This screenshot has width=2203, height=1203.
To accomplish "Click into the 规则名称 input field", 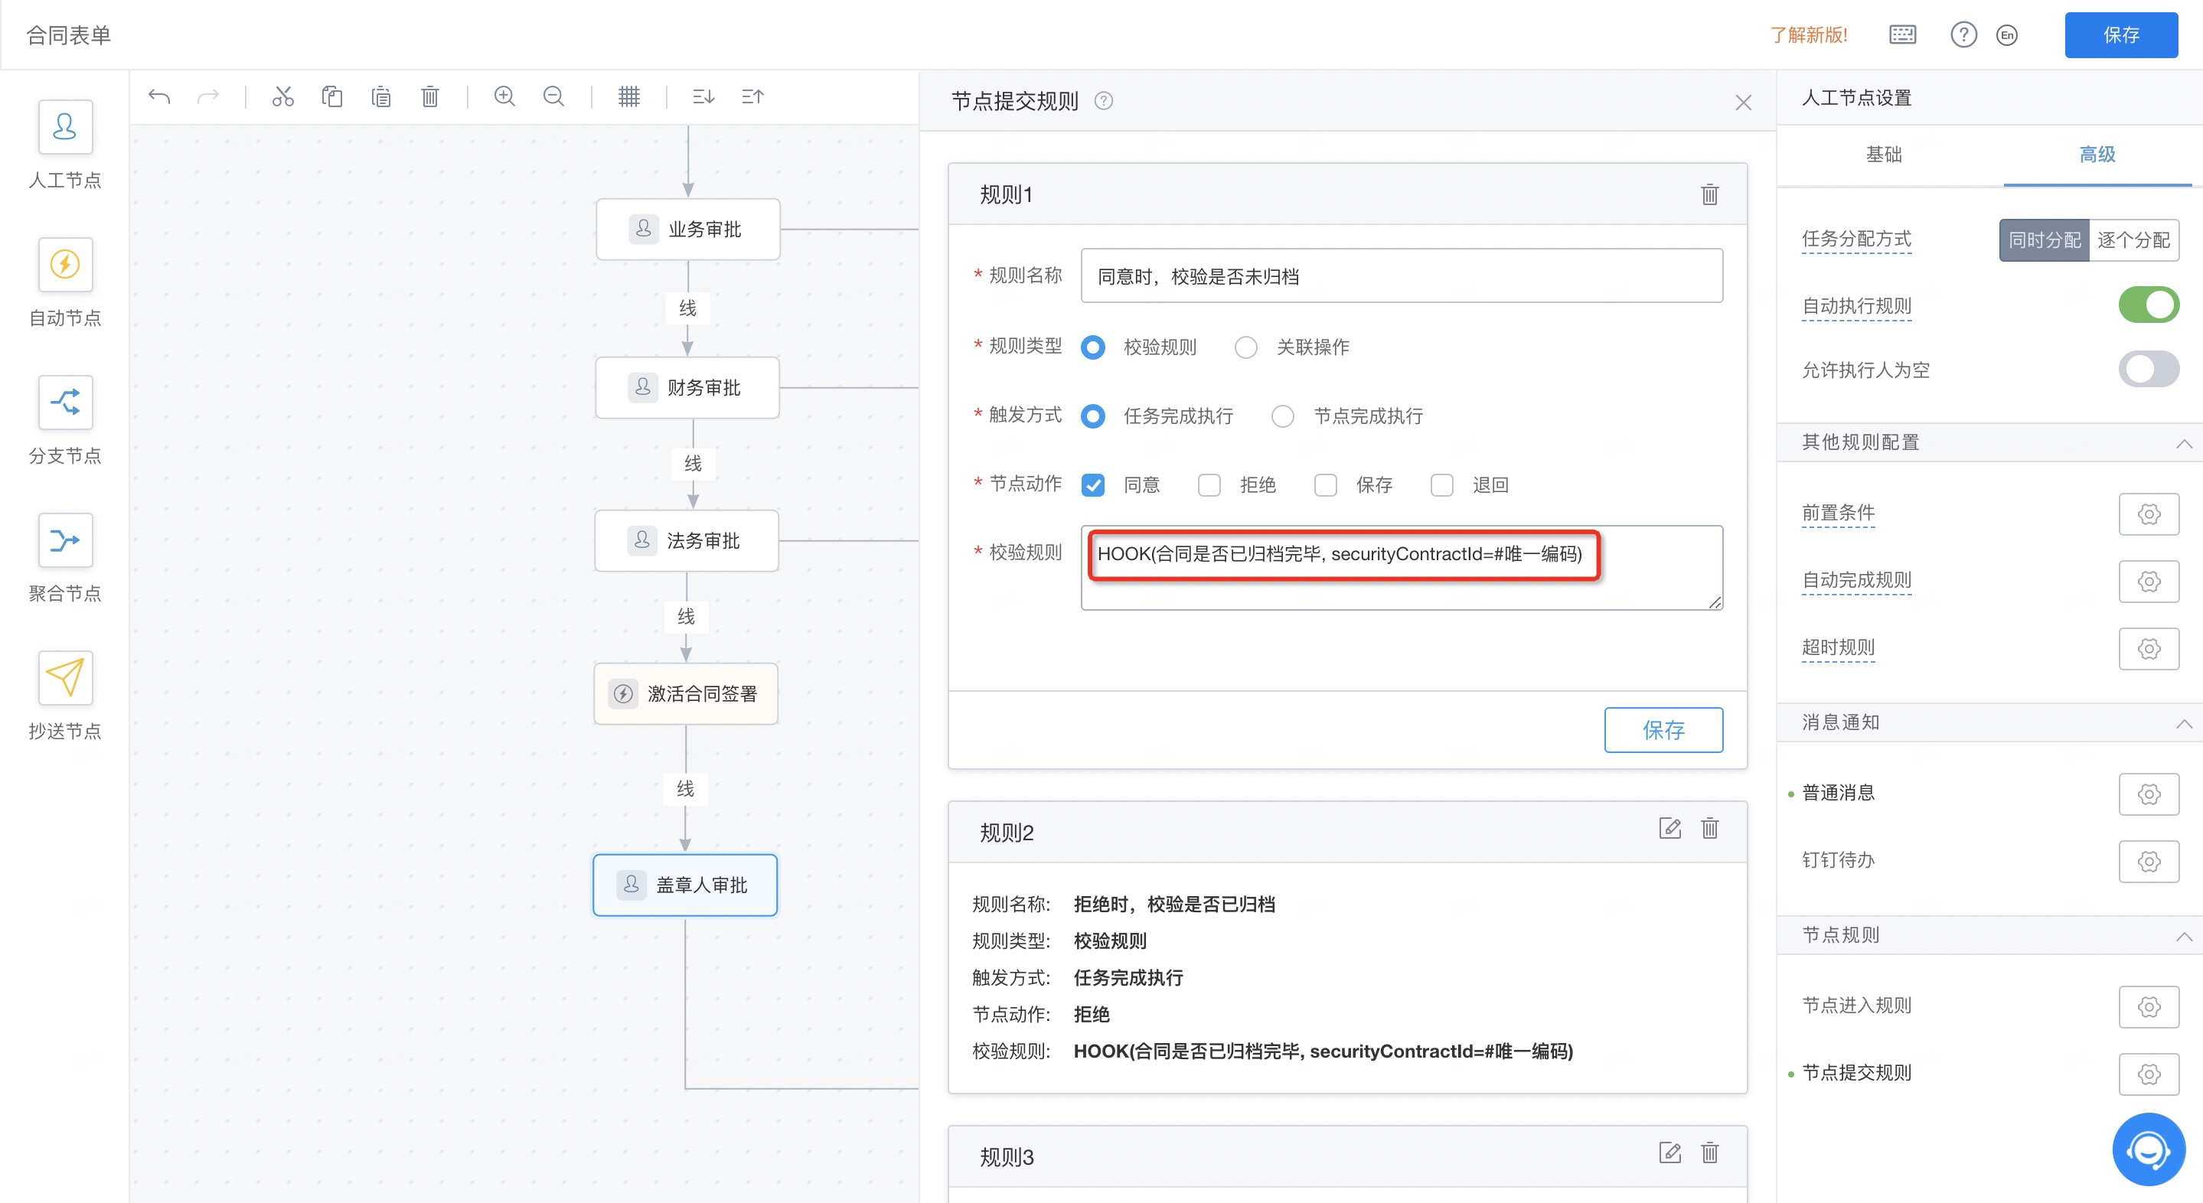I will point(1401,276).
